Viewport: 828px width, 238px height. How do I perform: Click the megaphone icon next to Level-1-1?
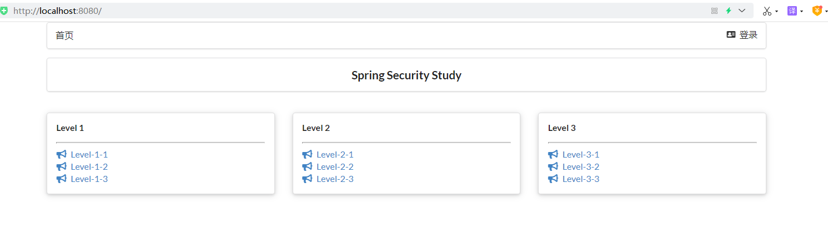pyautogui.click(x=61, y=154)
